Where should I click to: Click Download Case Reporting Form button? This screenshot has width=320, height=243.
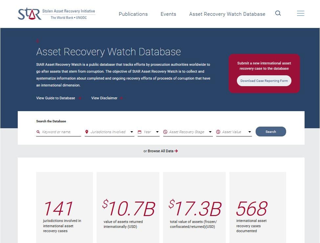pos(264,81)
